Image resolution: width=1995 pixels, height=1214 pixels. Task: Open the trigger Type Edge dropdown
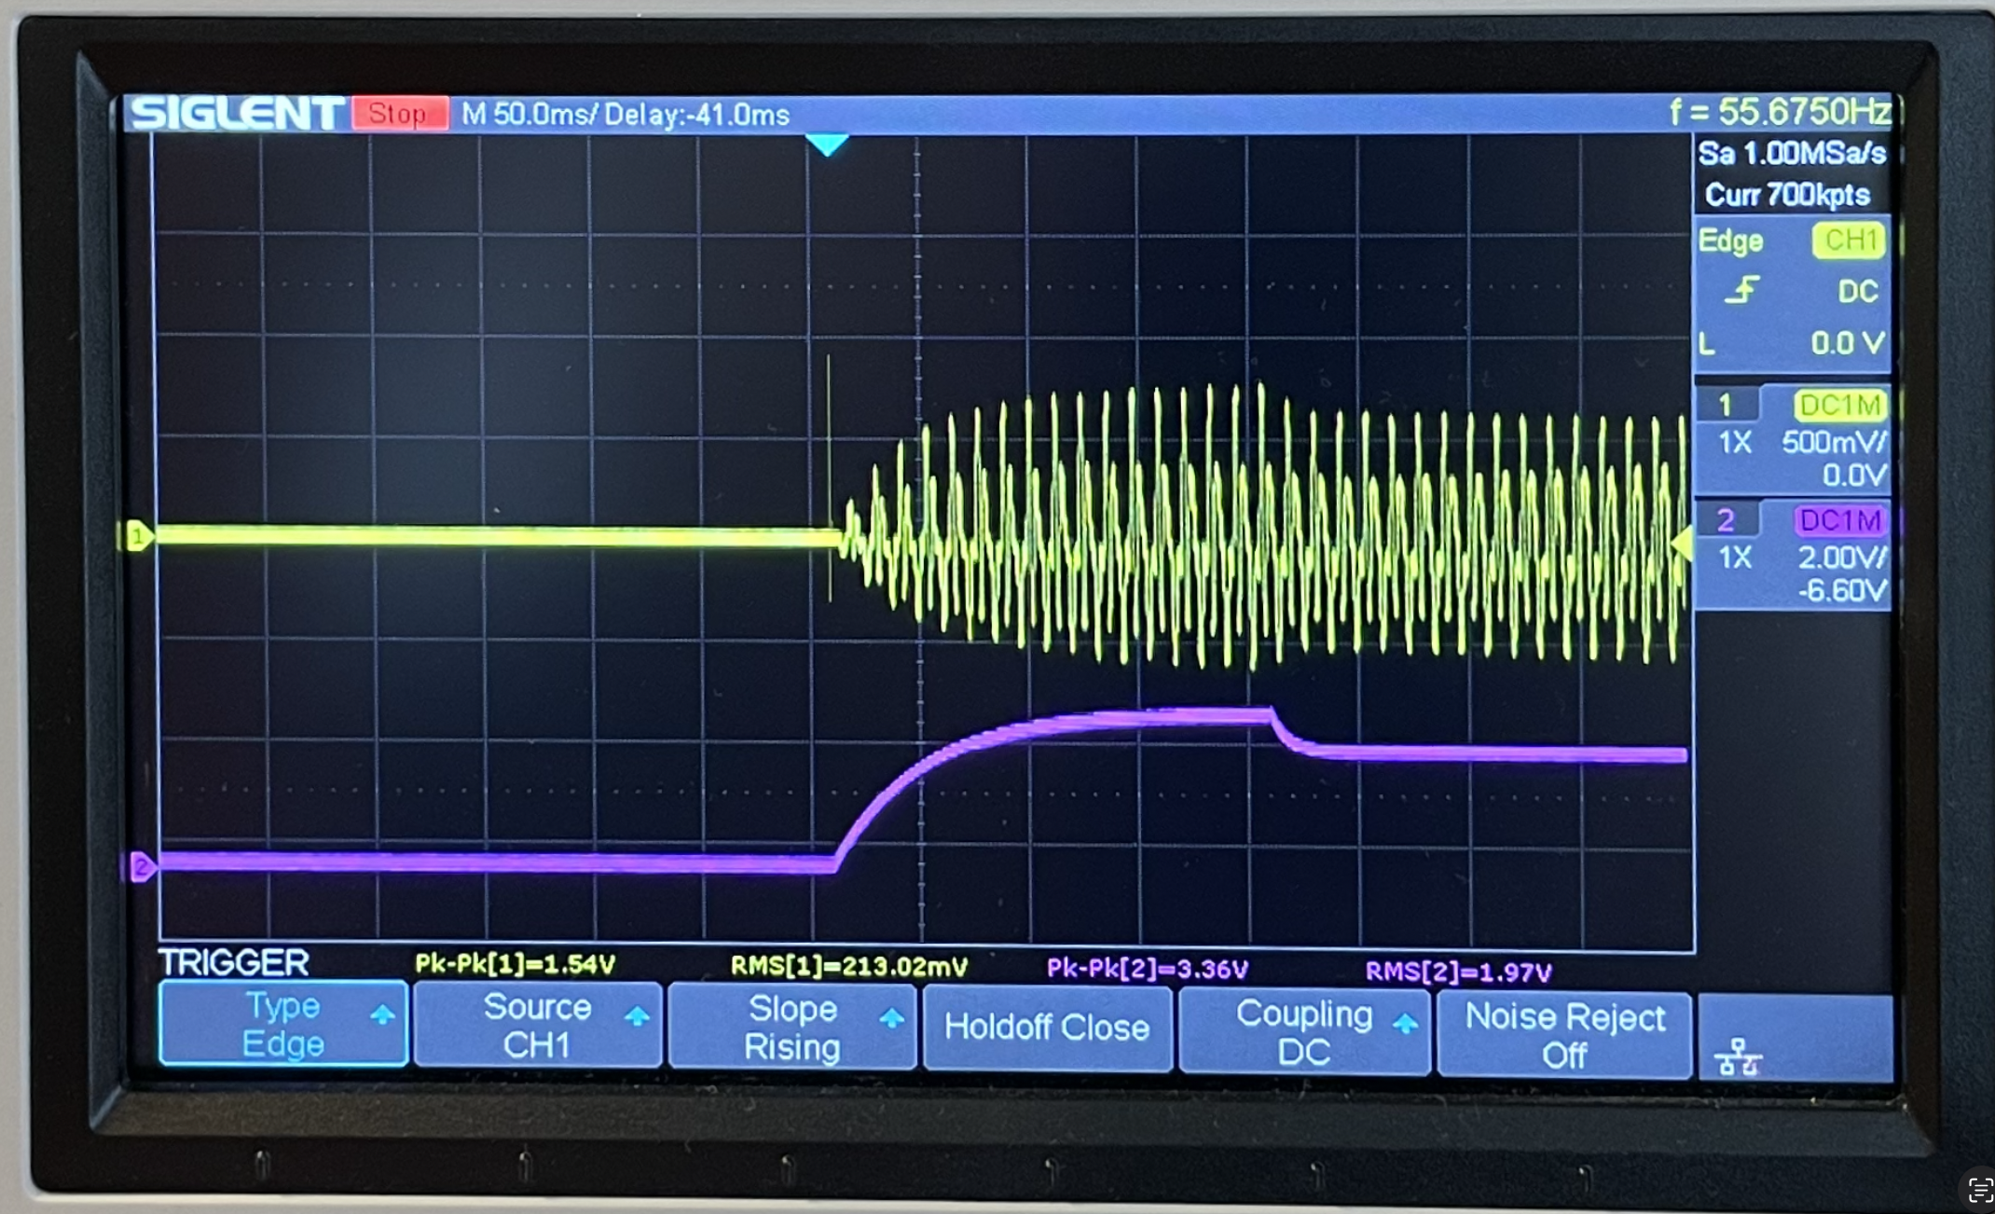(x=282, y=1024)
